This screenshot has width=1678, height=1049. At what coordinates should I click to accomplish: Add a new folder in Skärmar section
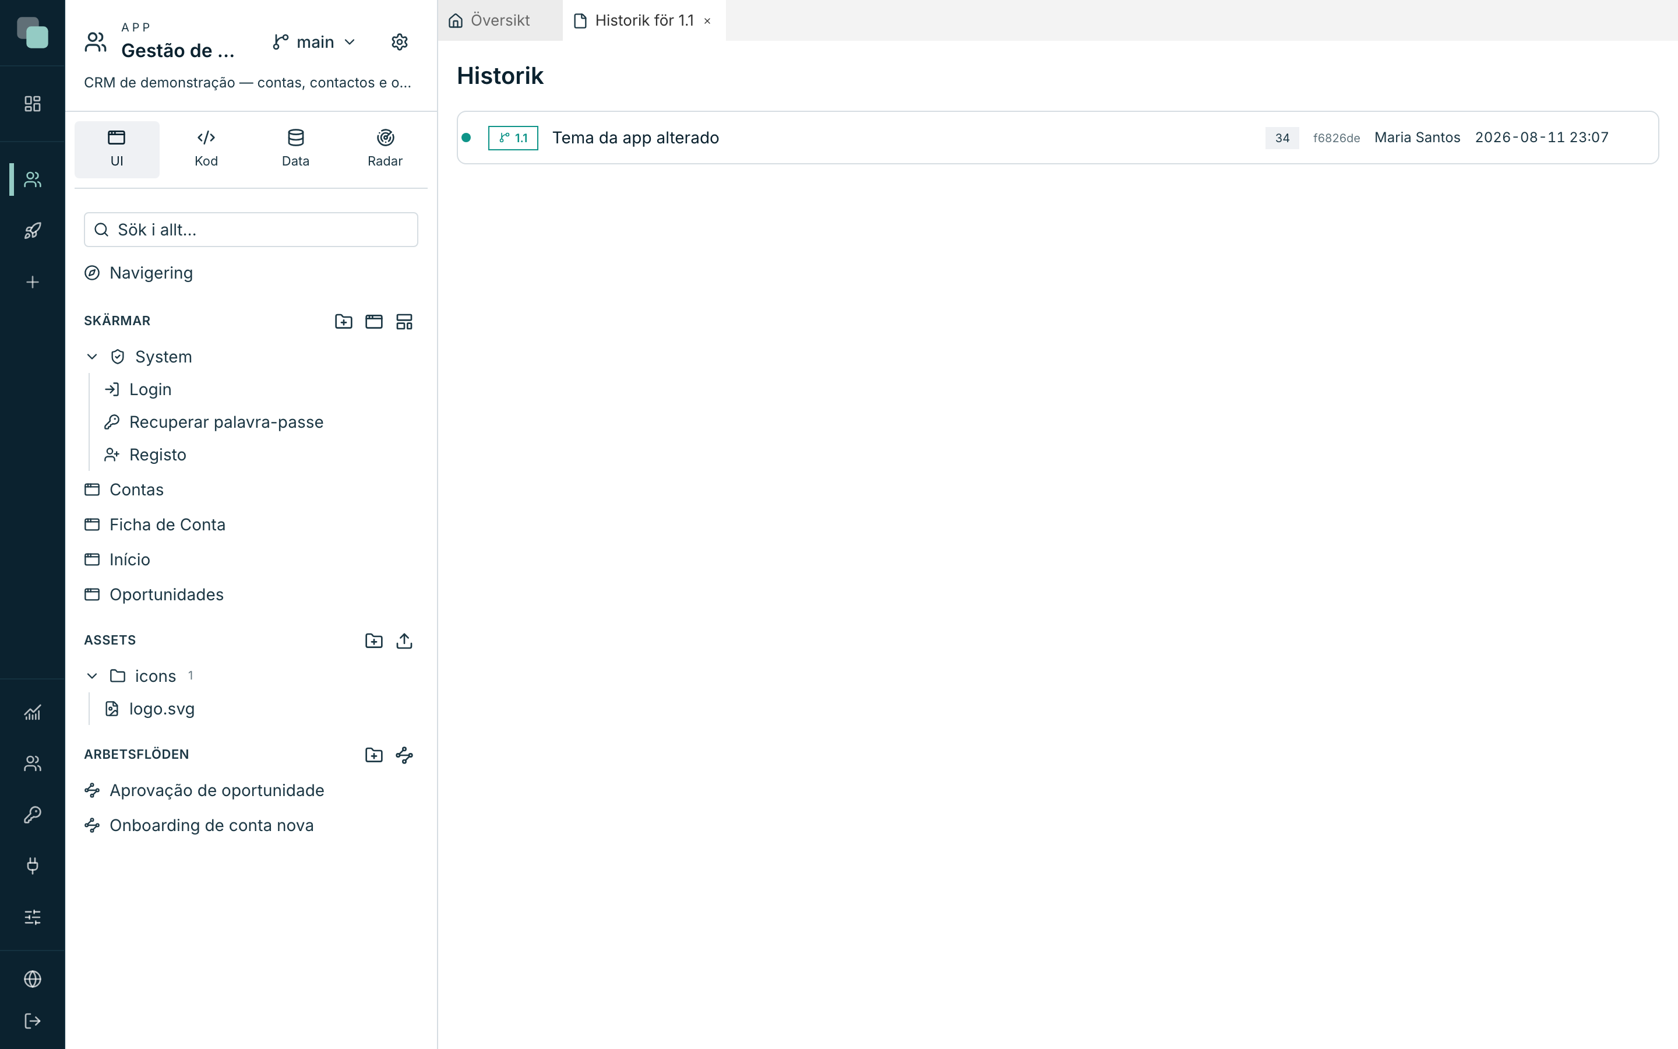pos(343,321)
